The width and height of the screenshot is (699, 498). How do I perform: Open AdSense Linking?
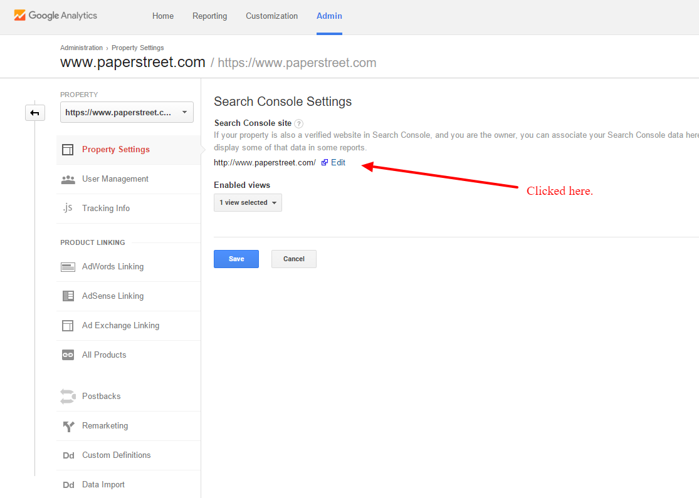[129, 296]
